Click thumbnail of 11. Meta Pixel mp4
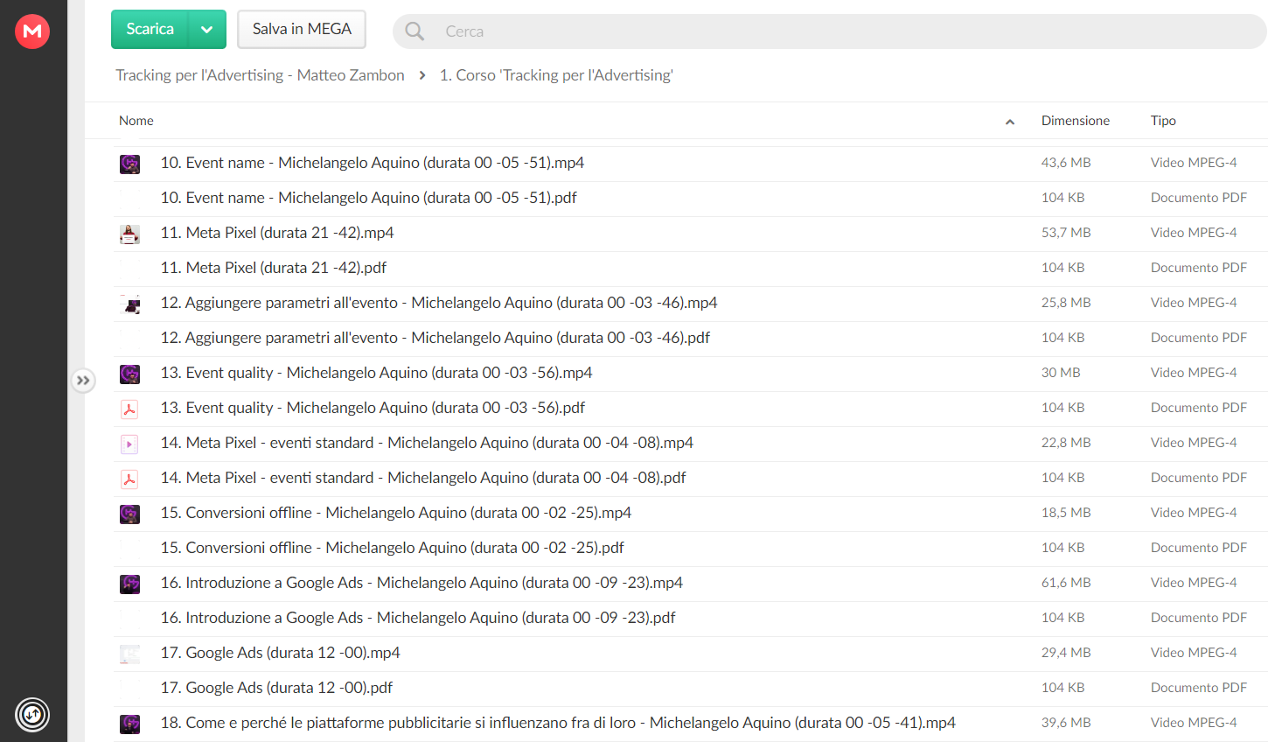 [x=129, y=234]
